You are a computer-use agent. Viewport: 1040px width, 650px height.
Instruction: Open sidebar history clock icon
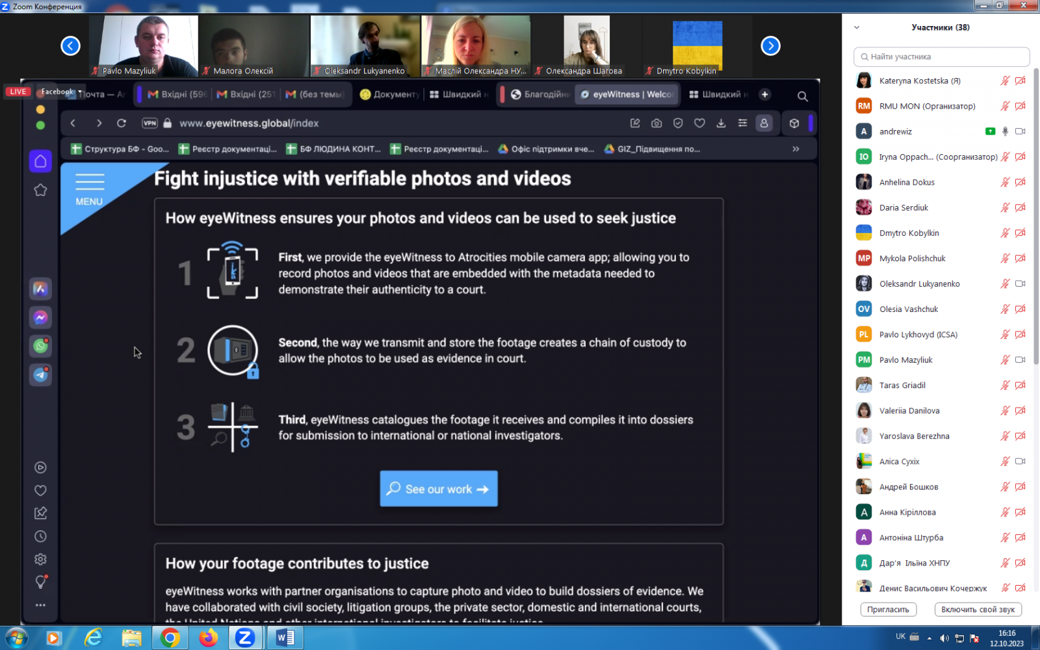point(40,536)
